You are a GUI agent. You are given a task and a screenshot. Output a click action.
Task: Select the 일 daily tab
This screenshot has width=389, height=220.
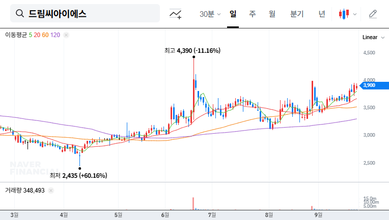[x=233, y=14]
